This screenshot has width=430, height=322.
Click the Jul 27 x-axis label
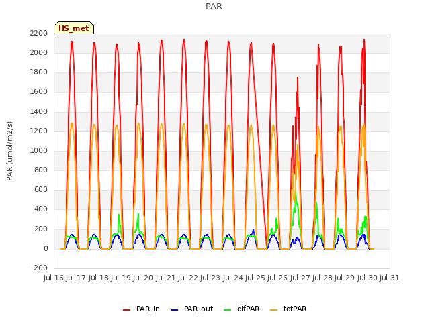point(300,278)
